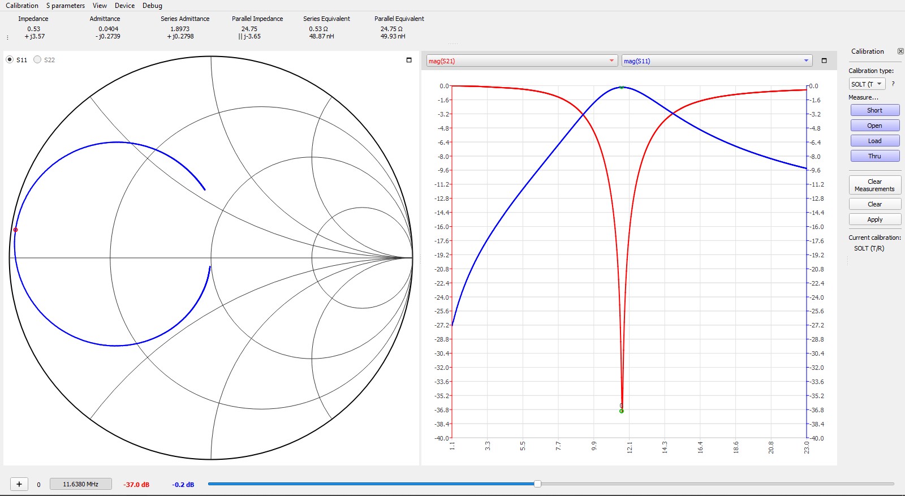This screenshot has width=905, height=496.
Task: Measure the Load standard
Action: pos(875,141)
